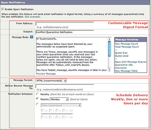Screen dimensions: 151x130
Task: Insert the Total Message Count variable
Action: (127, 47)
